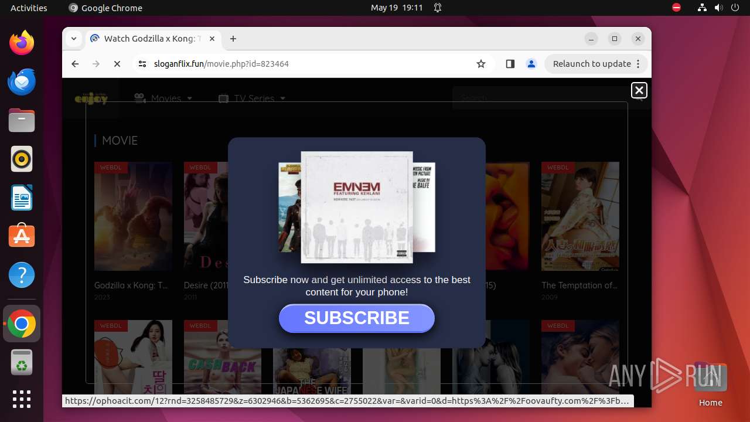Viewport: 750px width, 422px height.
Task: Open network status icon in top bar
Action: pyautogui.click(x=702, y=8)
